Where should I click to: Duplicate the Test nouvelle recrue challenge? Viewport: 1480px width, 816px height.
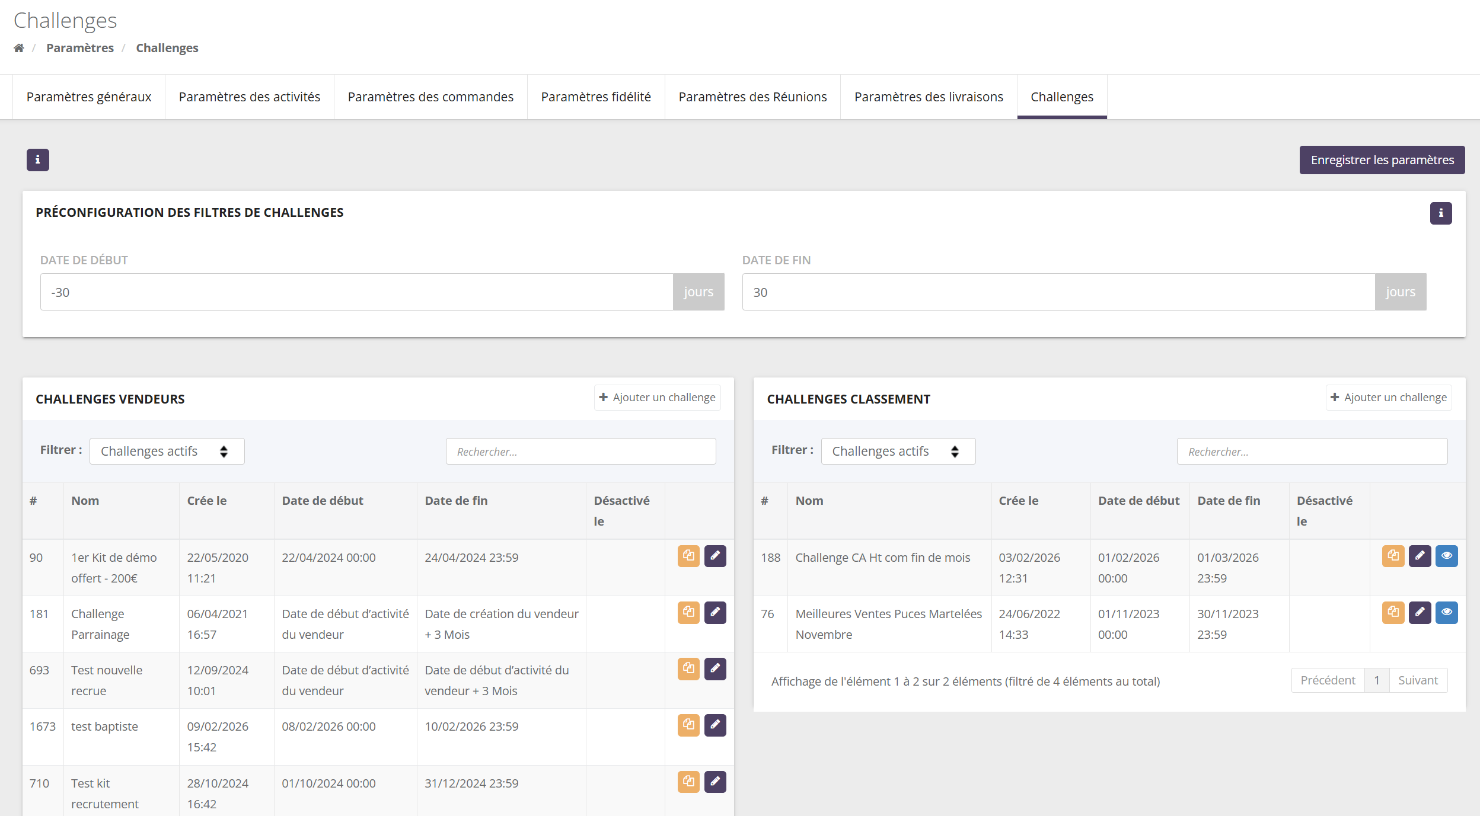point(688,669)
